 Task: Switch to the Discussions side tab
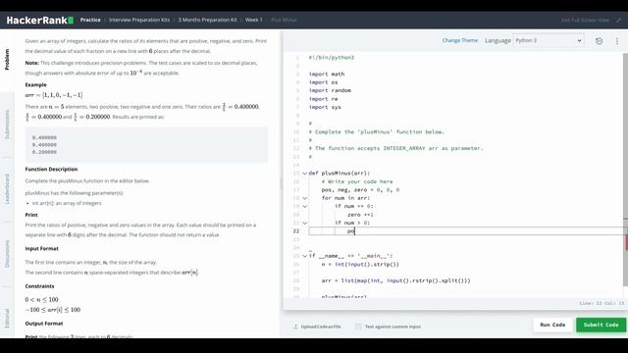(x=7, y=254)
